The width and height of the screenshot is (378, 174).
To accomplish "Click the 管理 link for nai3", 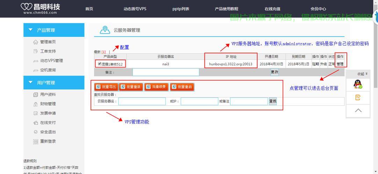I will (340, 64).
